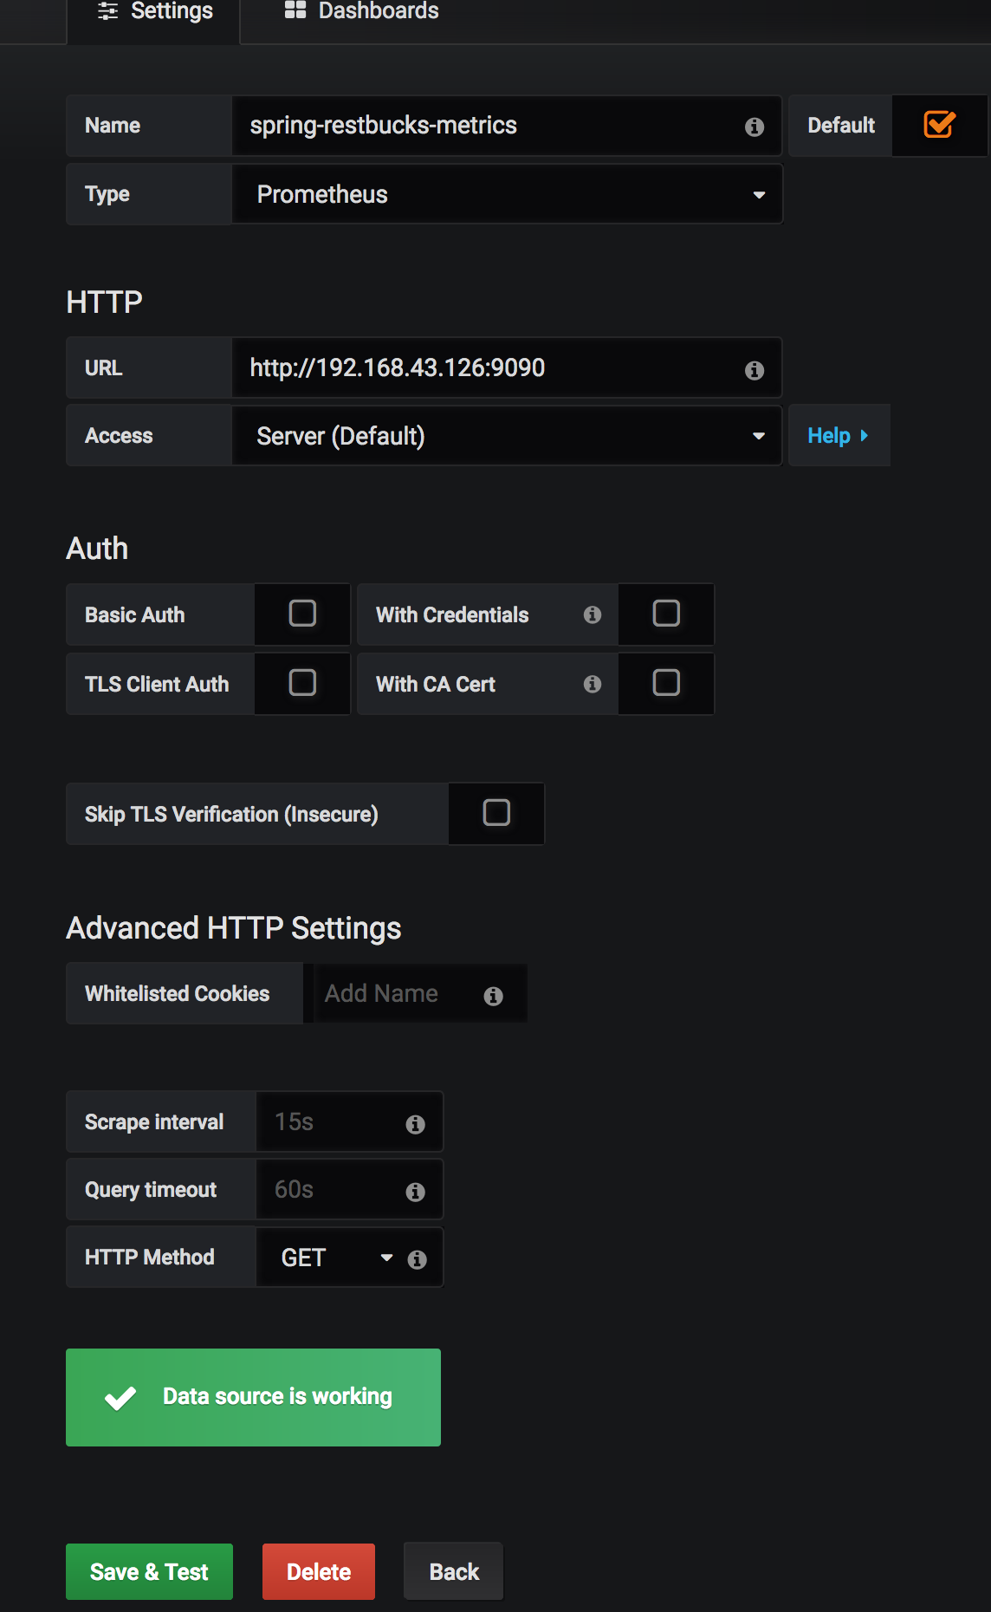
Task: Click the 'Default' label text
Action: coord(841,126)
